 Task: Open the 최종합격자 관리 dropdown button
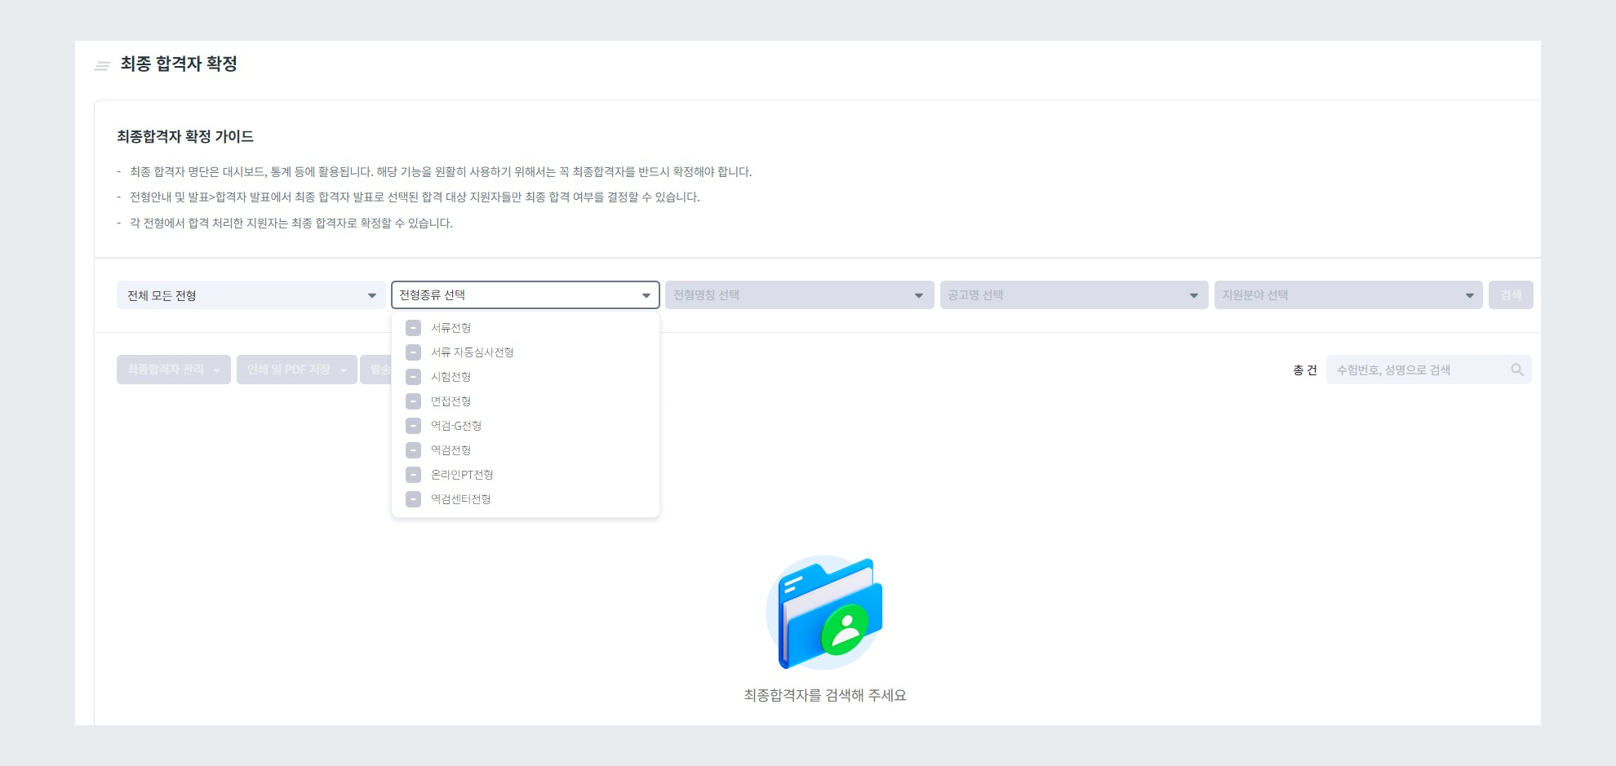[x=173, y=369]
